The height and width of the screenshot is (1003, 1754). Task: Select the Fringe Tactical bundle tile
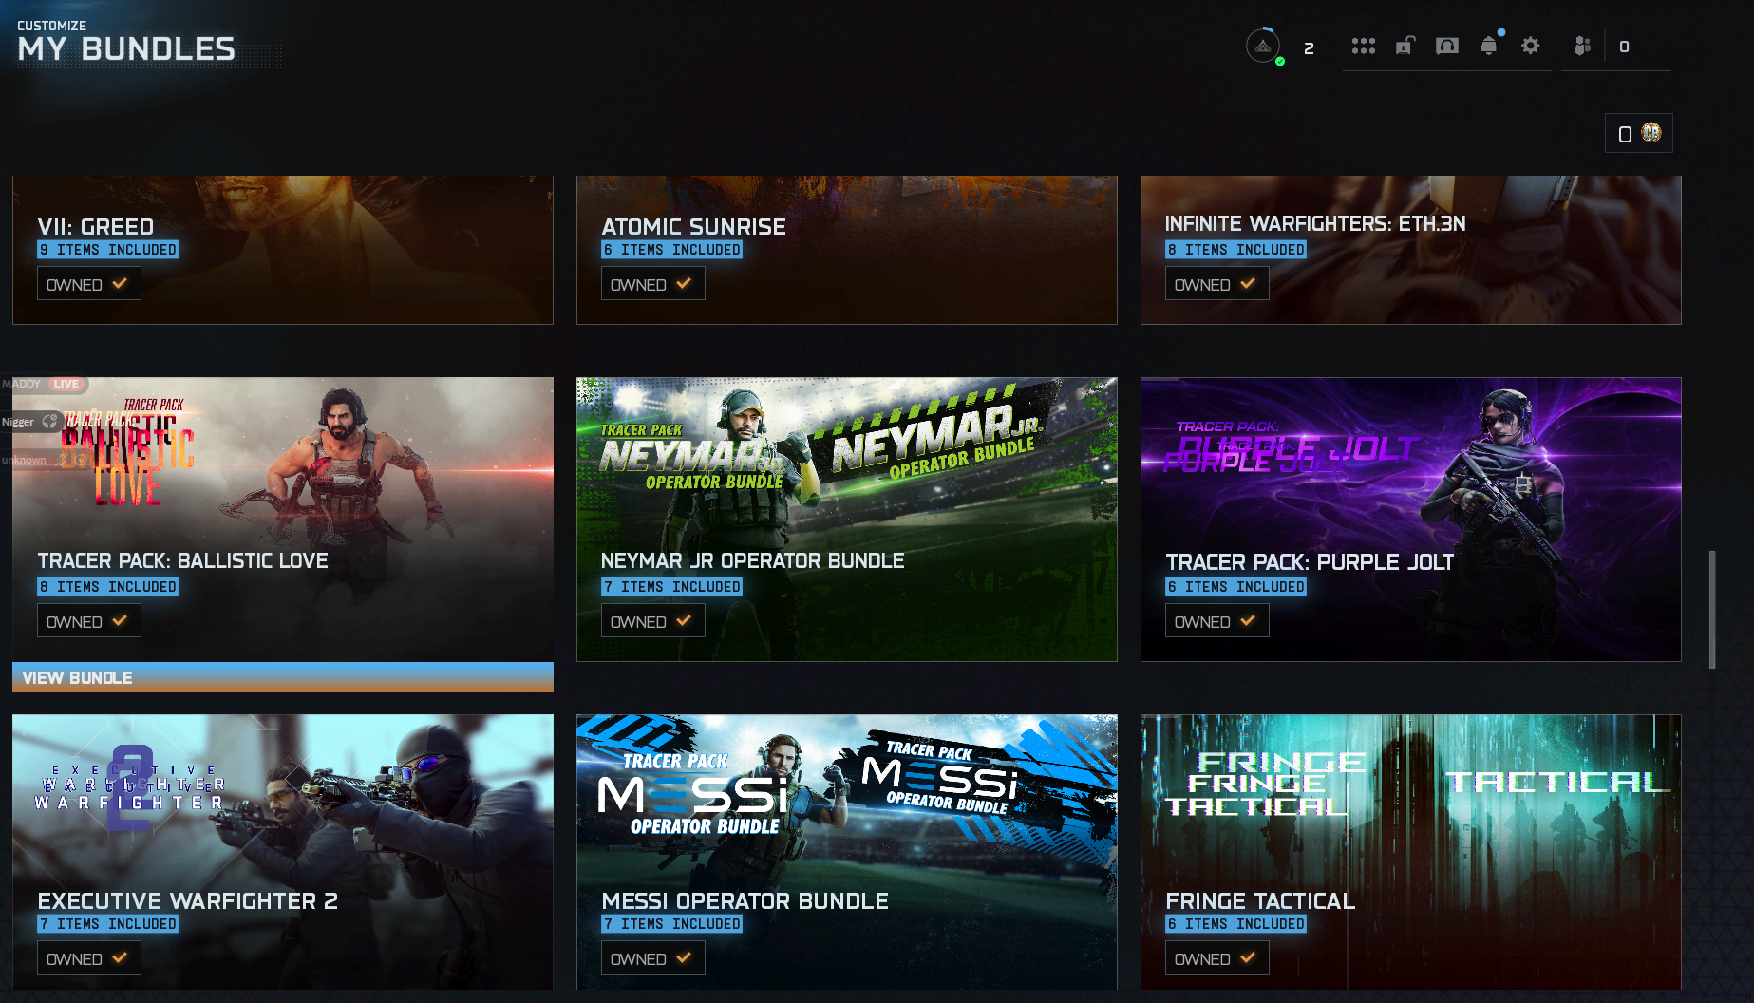click(x=1411, y=852)
